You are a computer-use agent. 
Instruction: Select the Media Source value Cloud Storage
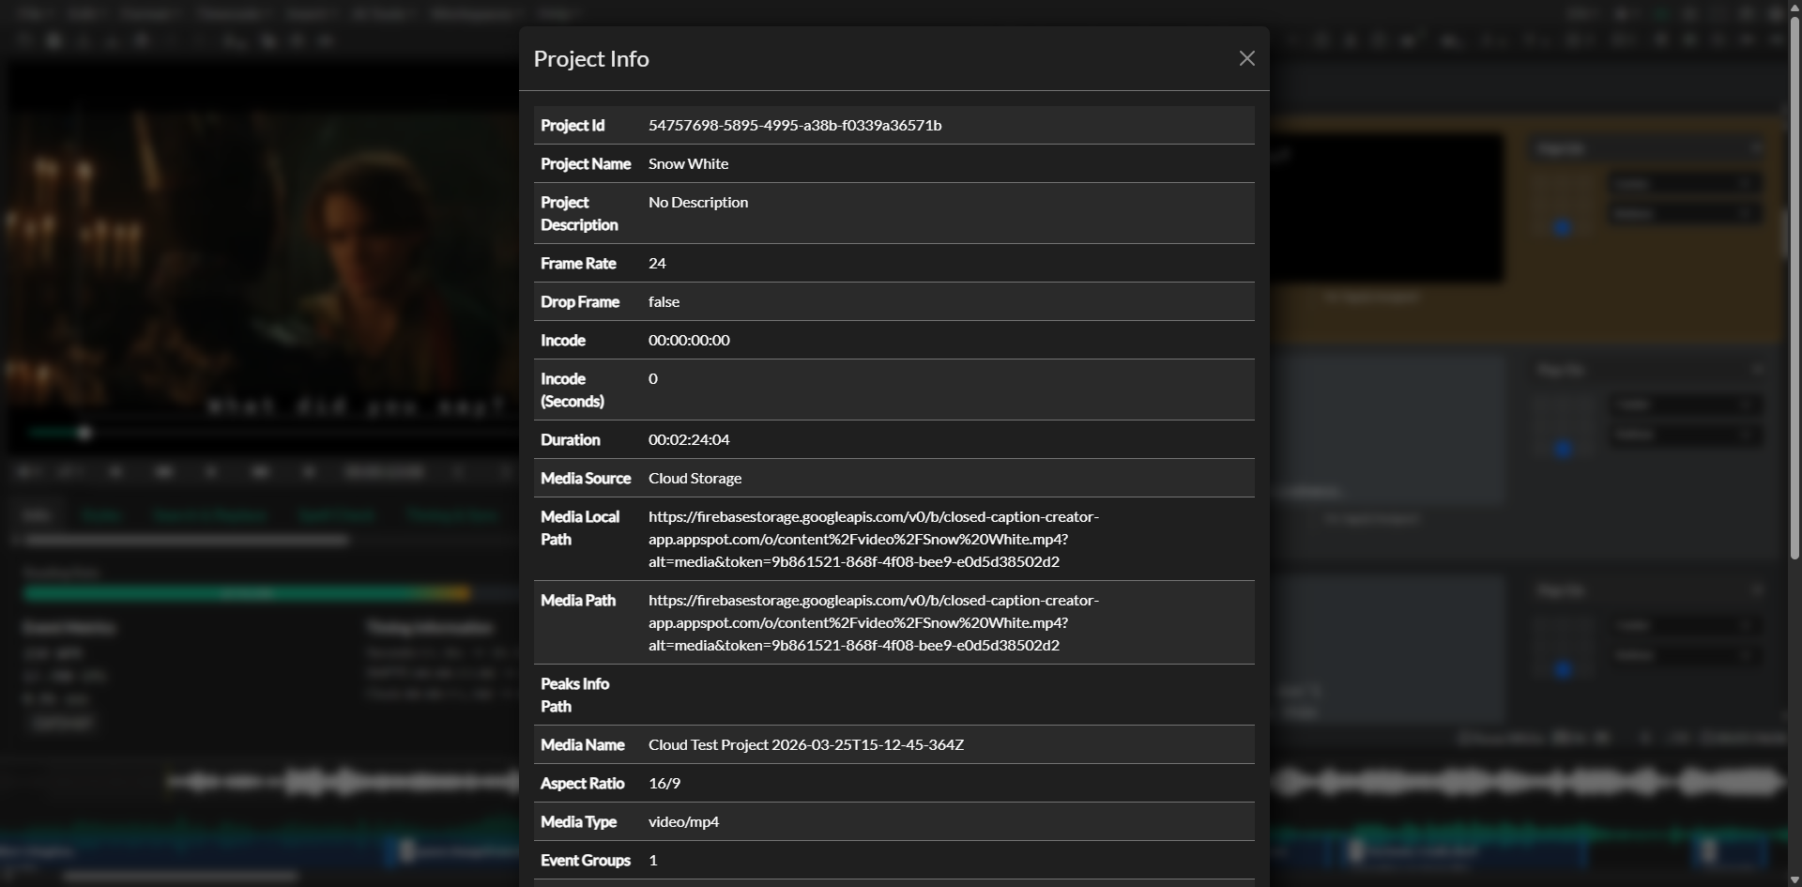click(695, 478)
